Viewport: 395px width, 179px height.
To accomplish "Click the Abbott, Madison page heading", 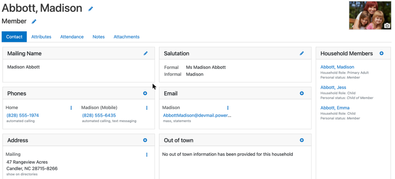I will point(42,8).
